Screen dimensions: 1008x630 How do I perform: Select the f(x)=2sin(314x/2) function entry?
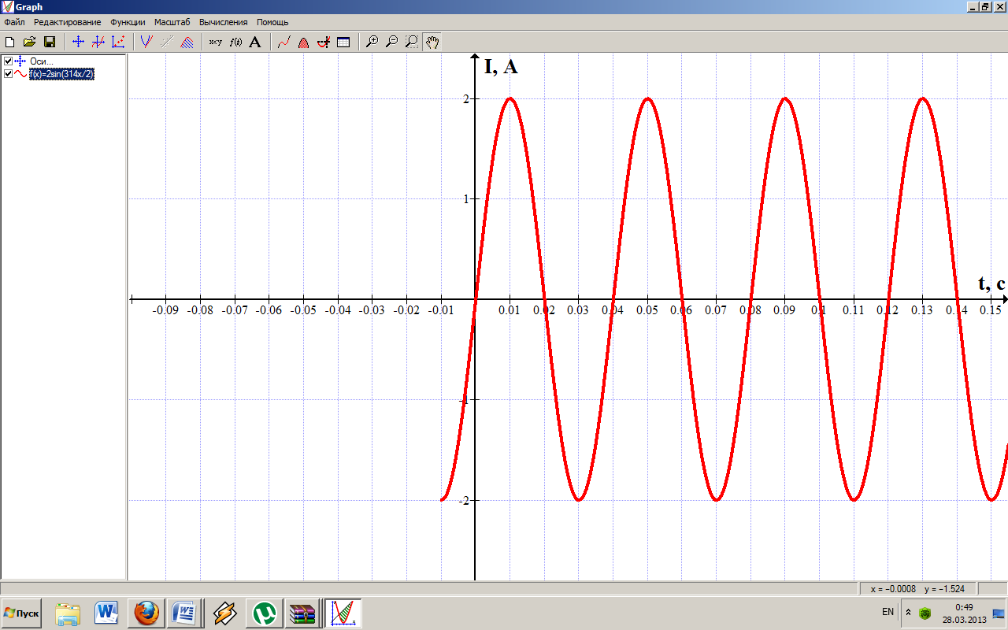pos(61,74)
